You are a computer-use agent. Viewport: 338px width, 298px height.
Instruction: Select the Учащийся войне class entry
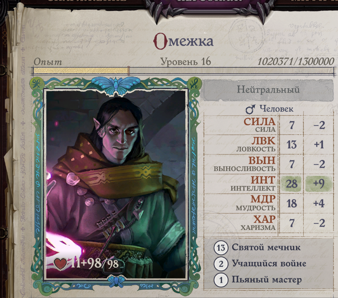click(269, 263)
